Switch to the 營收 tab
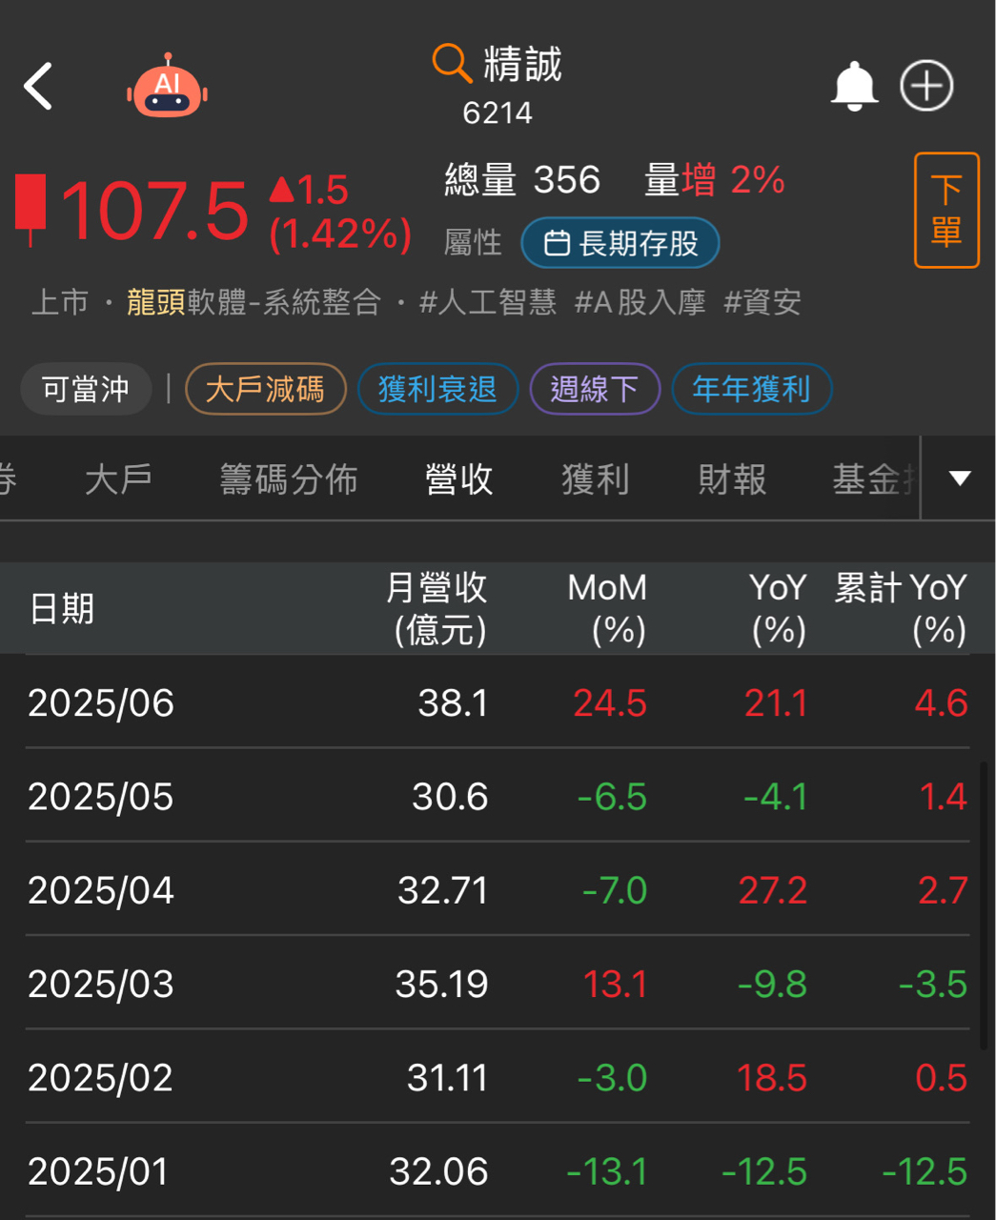Screen dimensions: 996x1220 (x=459, y=478)
